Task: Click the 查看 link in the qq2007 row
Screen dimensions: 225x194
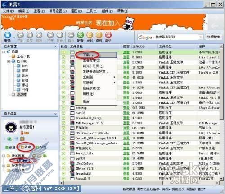Action: (x=126, y=158)
